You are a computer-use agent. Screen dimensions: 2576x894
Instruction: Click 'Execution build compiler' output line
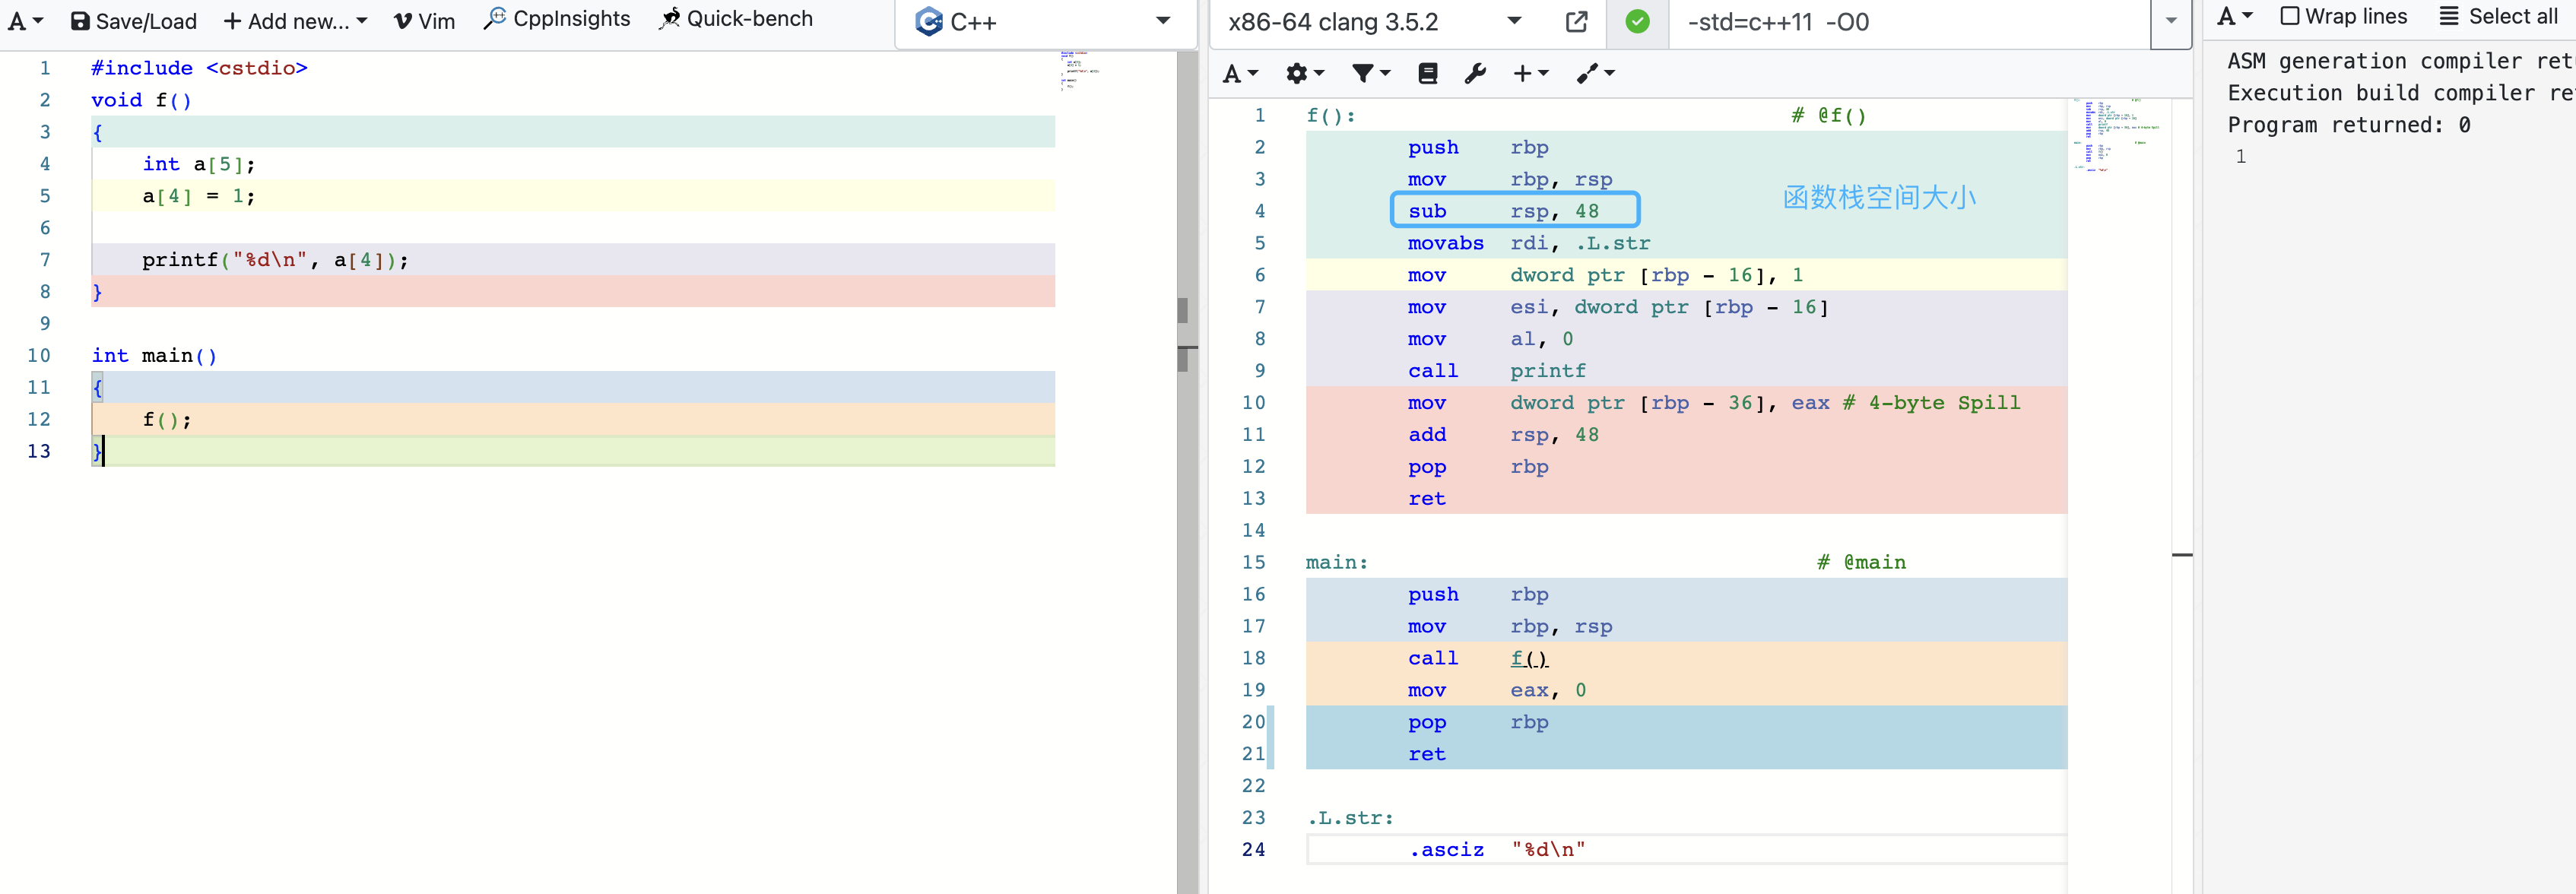pos(2400,93)
